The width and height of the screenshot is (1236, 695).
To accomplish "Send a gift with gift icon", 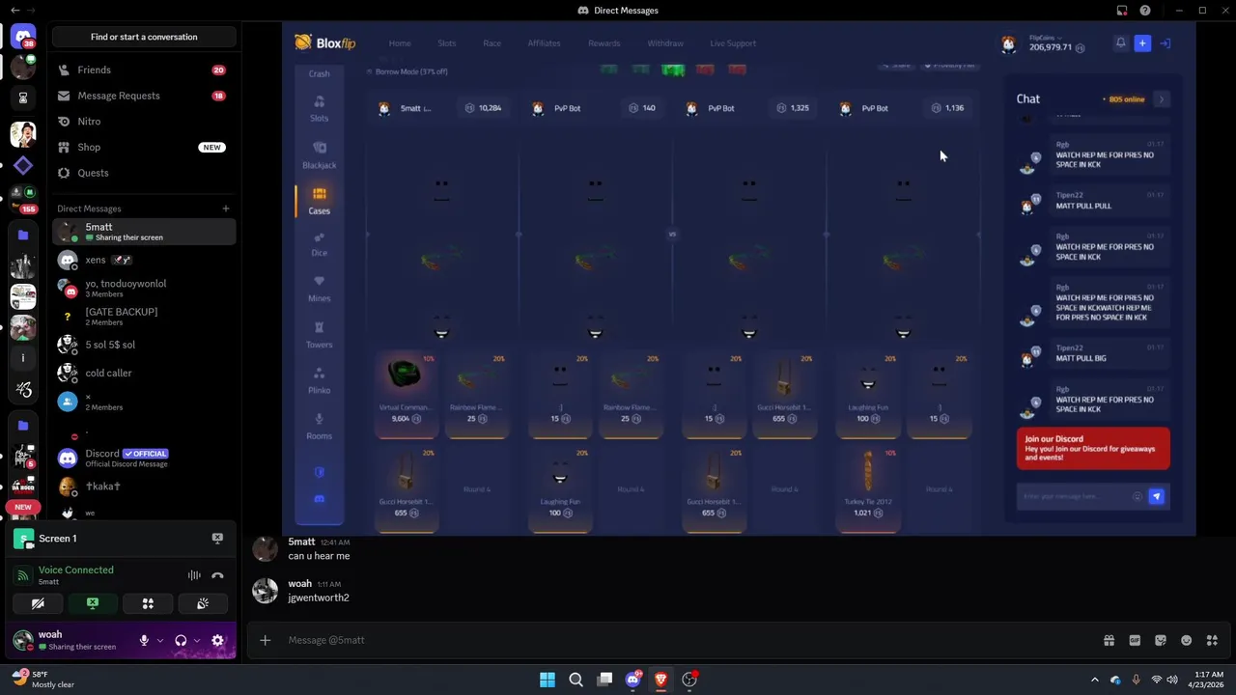I will 1109,640.
